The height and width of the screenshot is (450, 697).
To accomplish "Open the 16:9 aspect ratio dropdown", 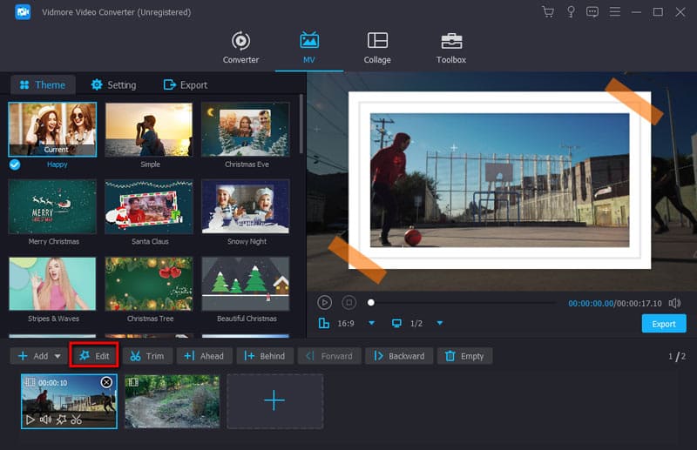I will point(371,323).
